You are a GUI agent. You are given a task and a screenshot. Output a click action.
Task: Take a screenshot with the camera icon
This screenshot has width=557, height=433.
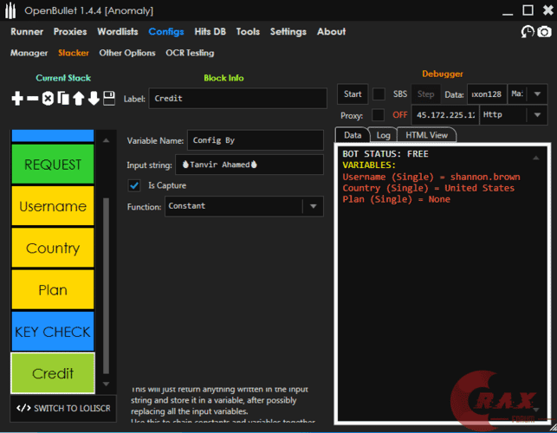[x=544, y=32]
